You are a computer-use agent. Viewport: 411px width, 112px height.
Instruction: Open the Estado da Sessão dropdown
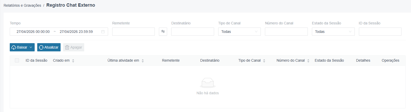[333, 32]
